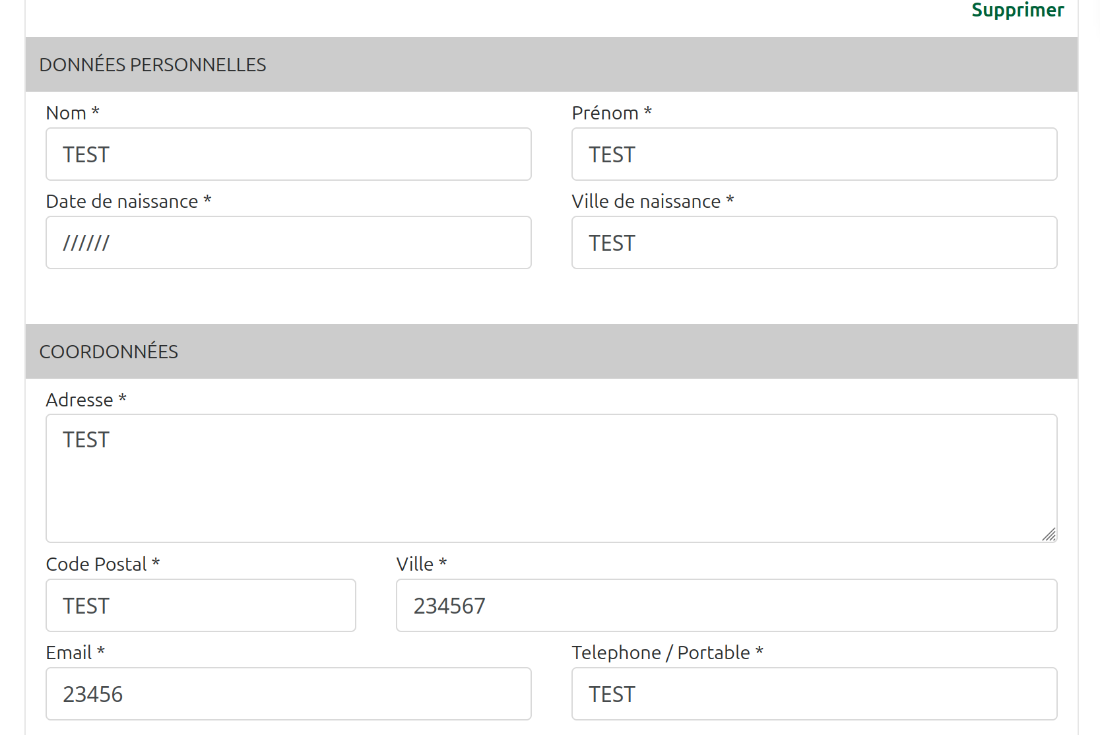Focus the Telephone / Portable input box

pyautogui.click(x=814, y=694)
